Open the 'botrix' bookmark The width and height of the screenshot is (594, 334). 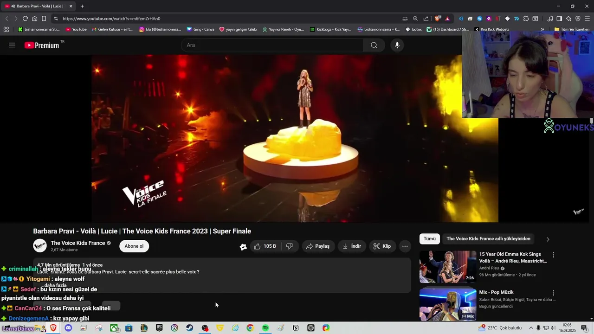pos(414,29)
